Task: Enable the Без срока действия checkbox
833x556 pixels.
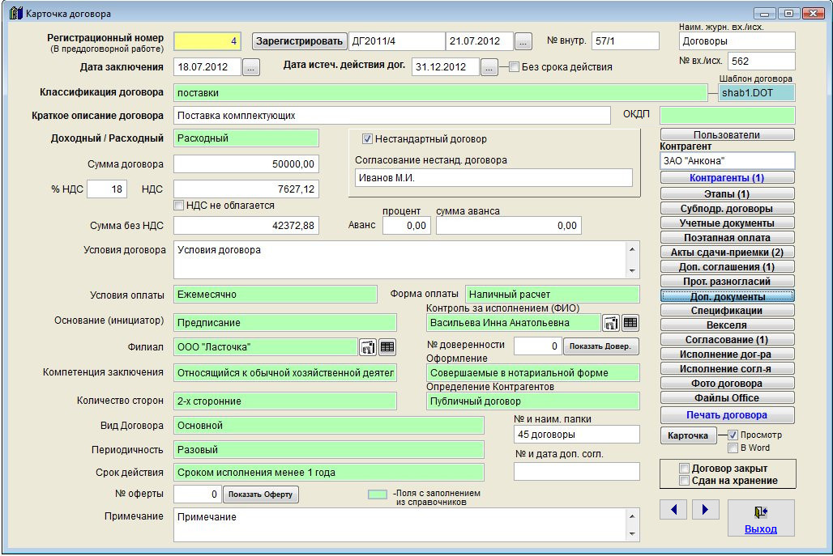Action: pos(514,67)
